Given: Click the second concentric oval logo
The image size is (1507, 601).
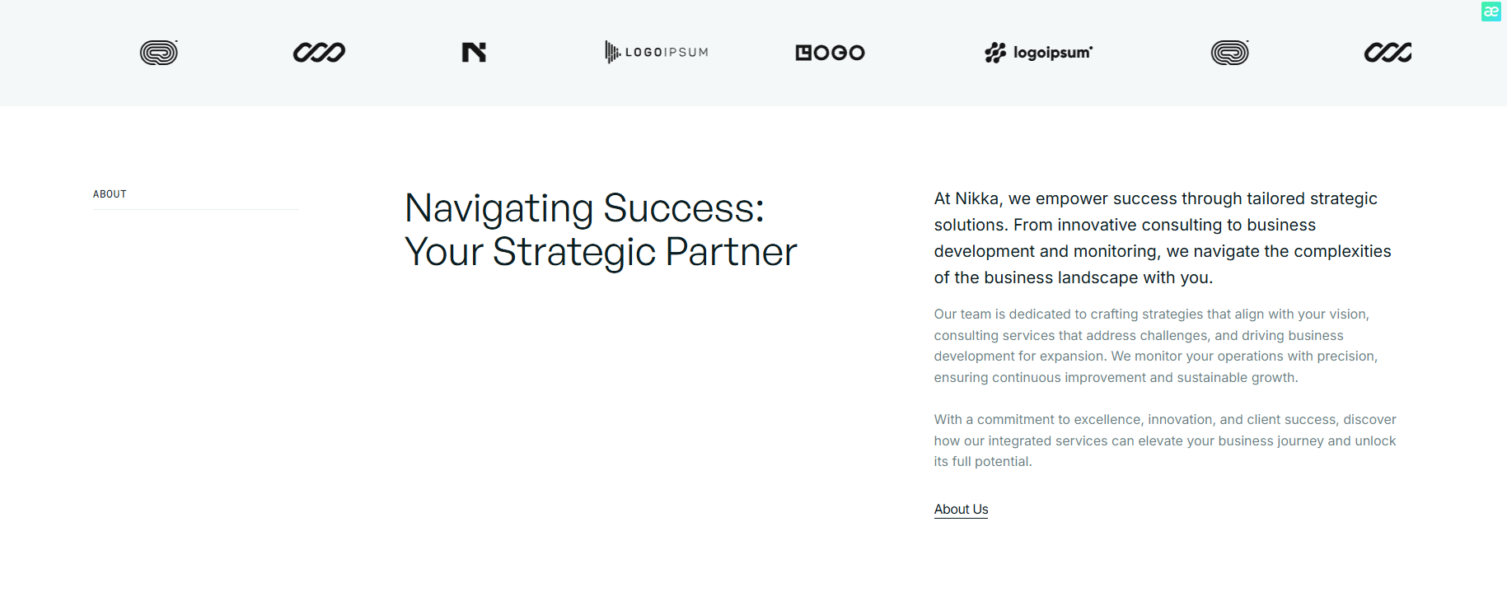Looking at the screenshot, I should tap(1229, 53).
